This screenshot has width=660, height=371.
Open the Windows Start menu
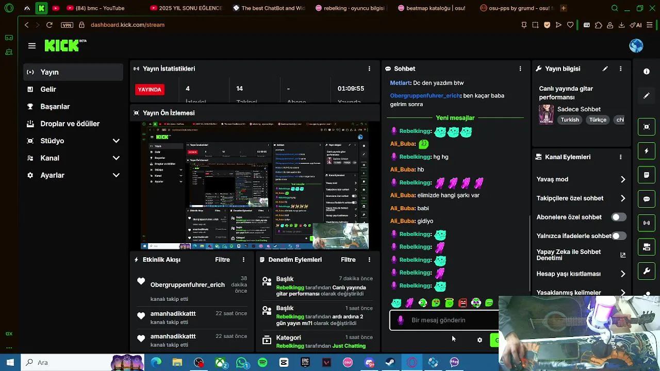(10, 362)
